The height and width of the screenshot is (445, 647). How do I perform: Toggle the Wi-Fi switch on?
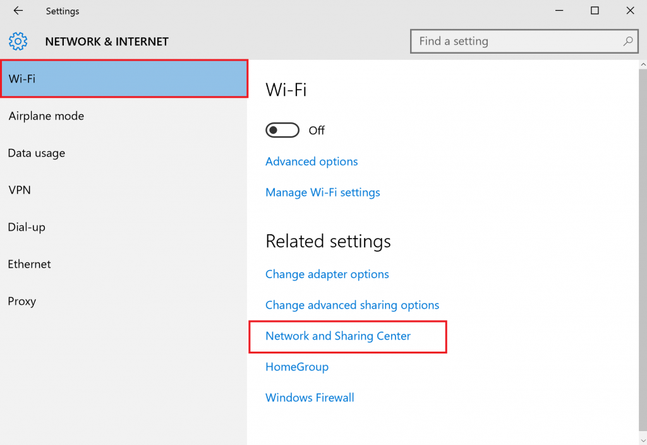point(282,130)
